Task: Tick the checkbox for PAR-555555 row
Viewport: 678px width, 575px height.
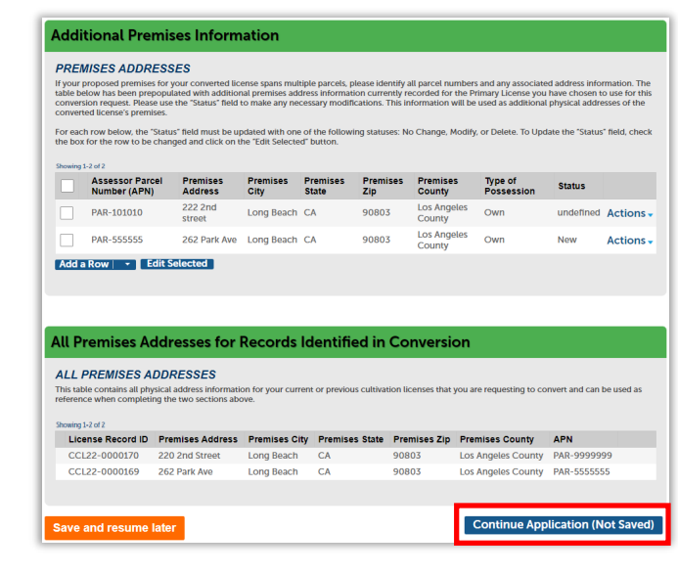Action: [x=67, y=240]
